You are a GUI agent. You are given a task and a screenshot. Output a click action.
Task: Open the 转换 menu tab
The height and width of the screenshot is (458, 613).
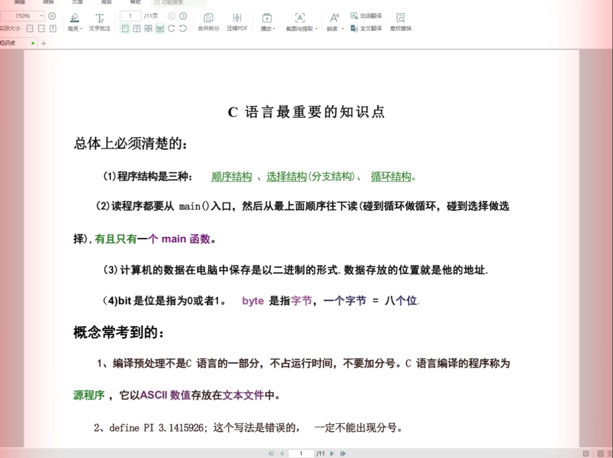pyautogui.click(x=49, y=2)
